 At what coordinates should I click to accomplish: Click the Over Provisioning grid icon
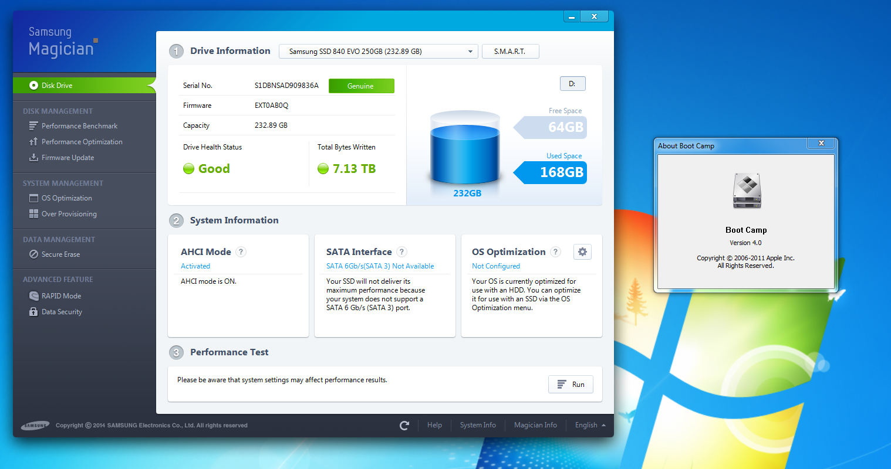tap(33, 214)
